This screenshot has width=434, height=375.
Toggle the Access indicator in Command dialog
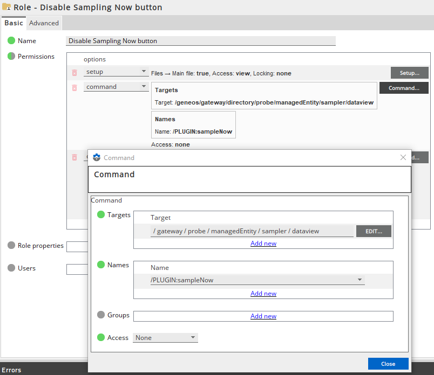click(101, 337)
